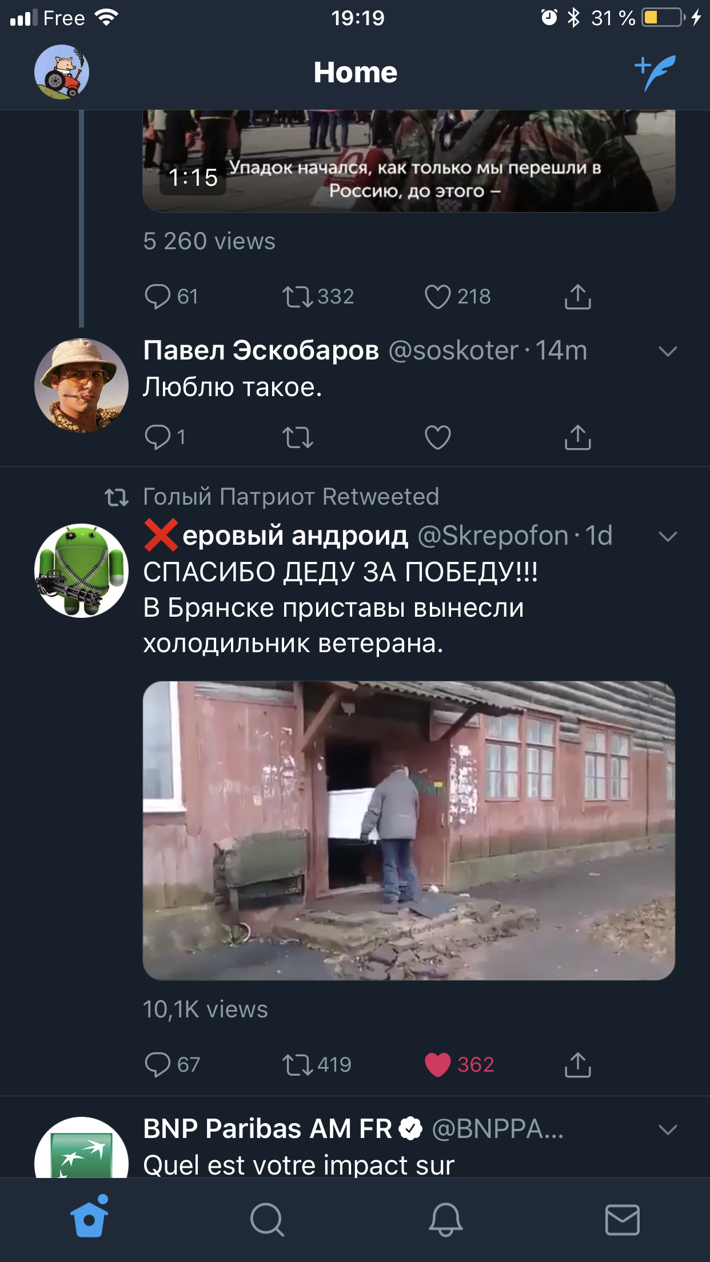Expand options chevron on Павел Эскобаров's tweet
This screenshot has height=1262, width=710.
pyautogui.click(x=668, y=352)
